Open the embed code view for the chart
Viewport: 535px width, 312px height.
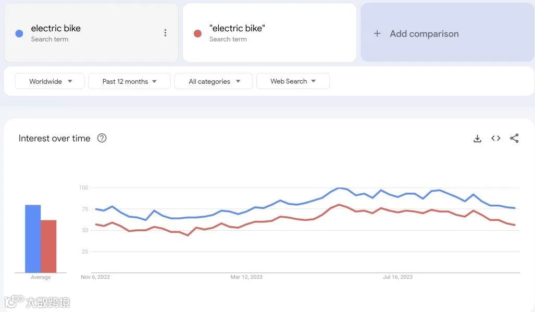tap(495, 138)
